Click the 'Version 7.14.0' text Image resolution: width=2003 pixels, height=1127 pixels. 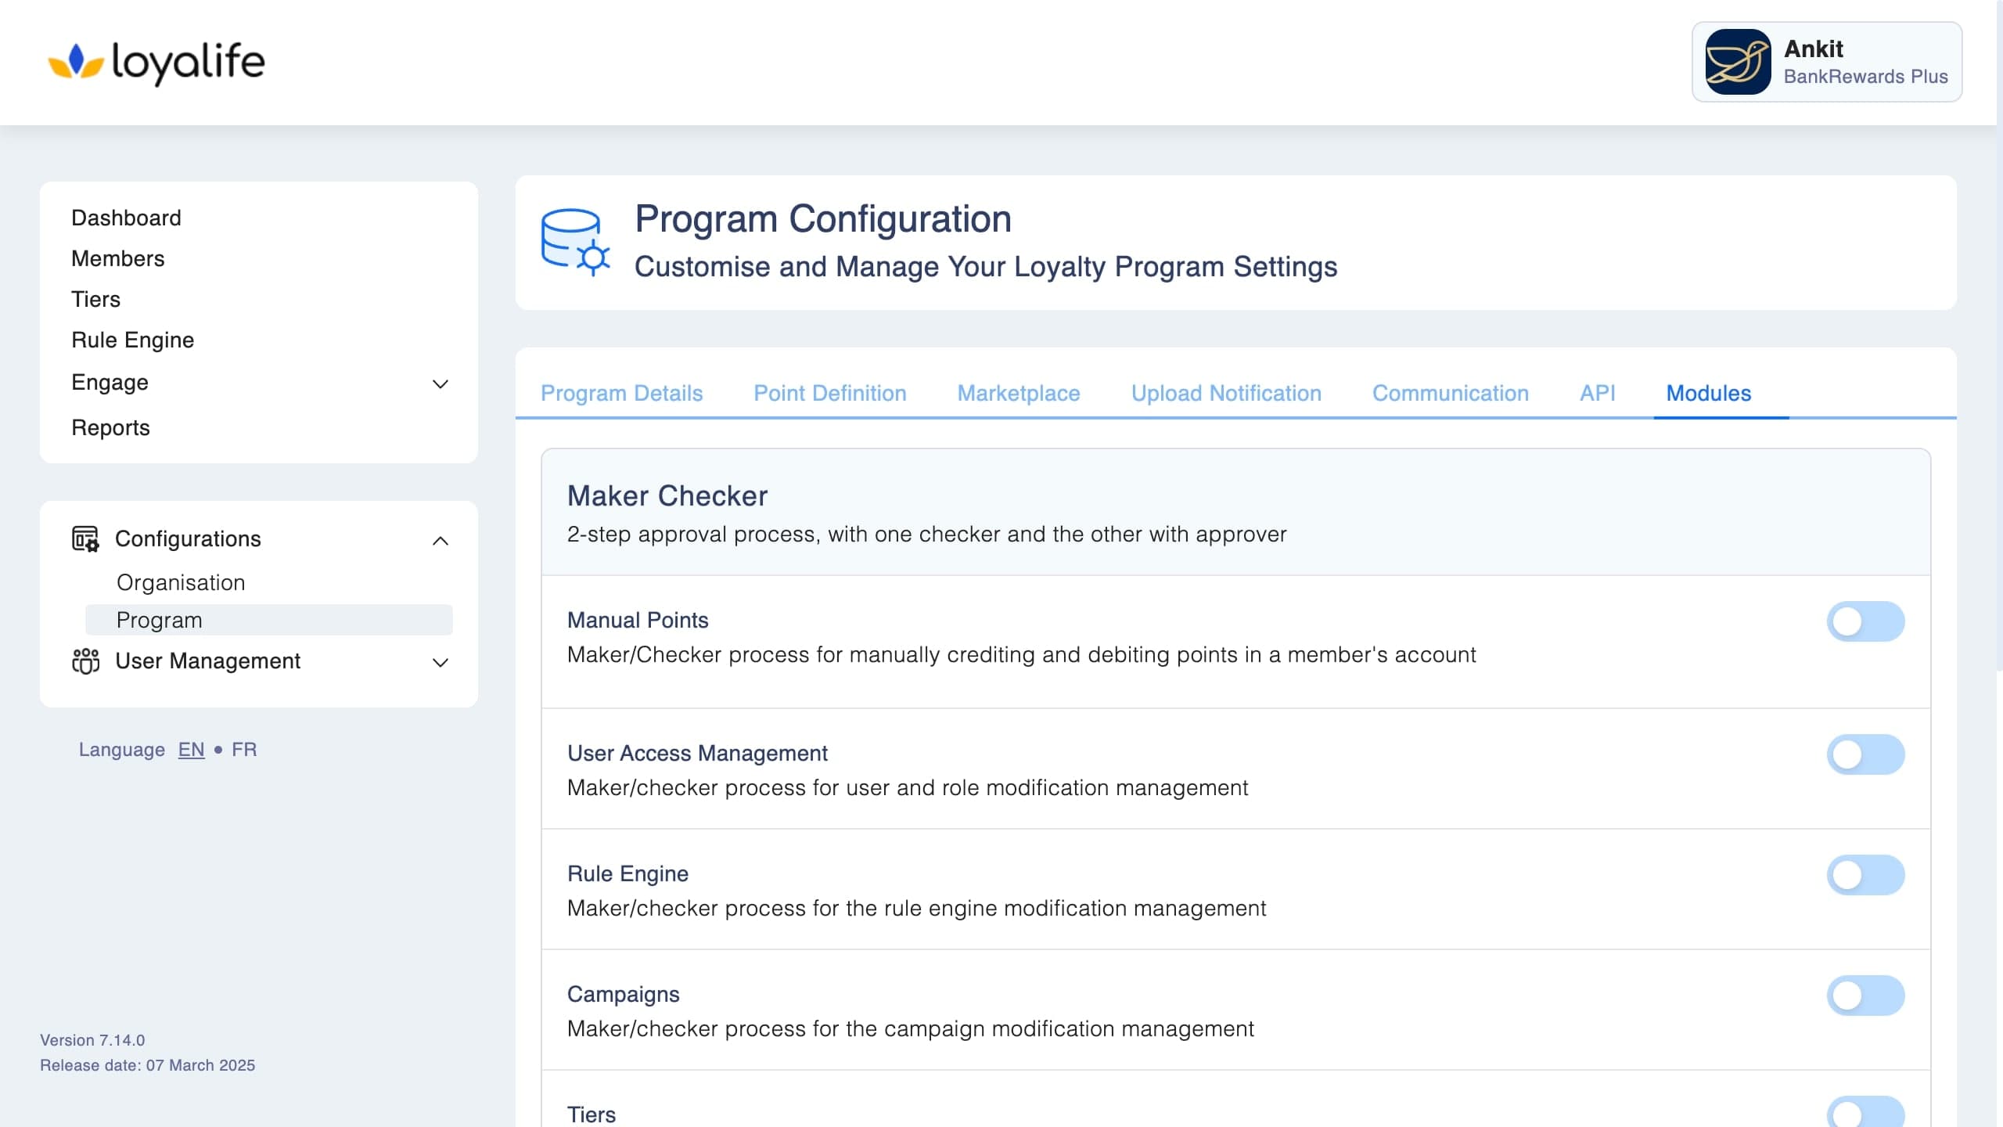(x=92, y=1040)
